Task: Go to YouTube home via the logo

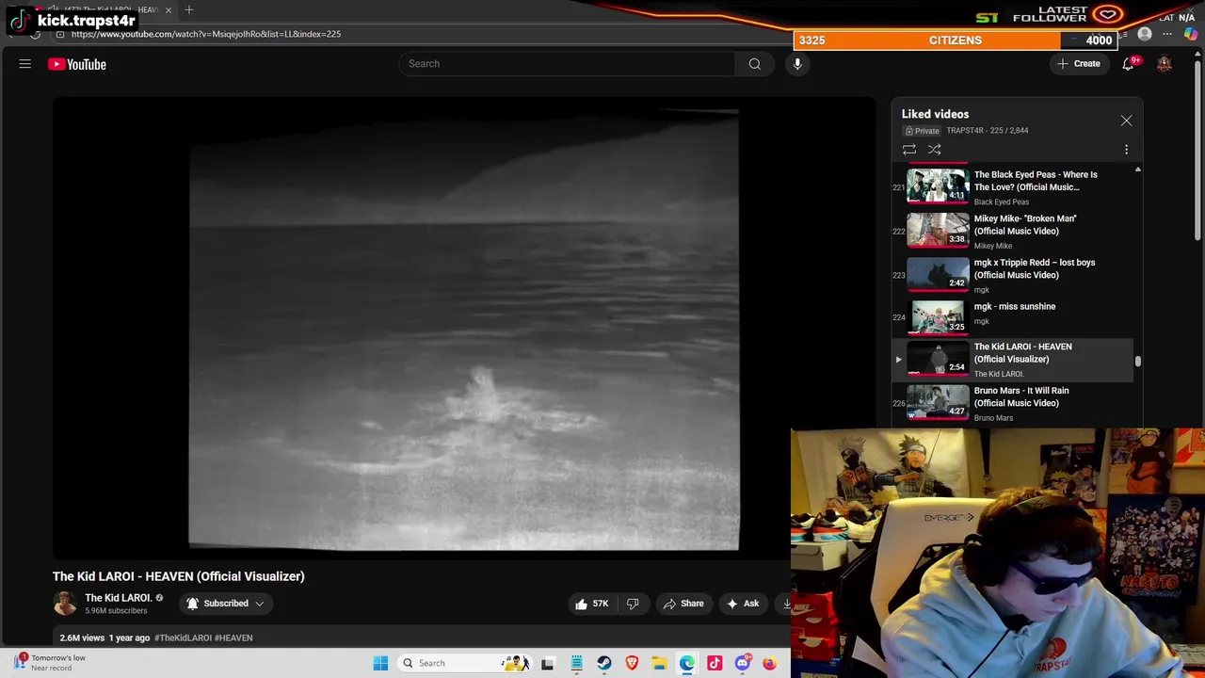Action: point(77,64)
